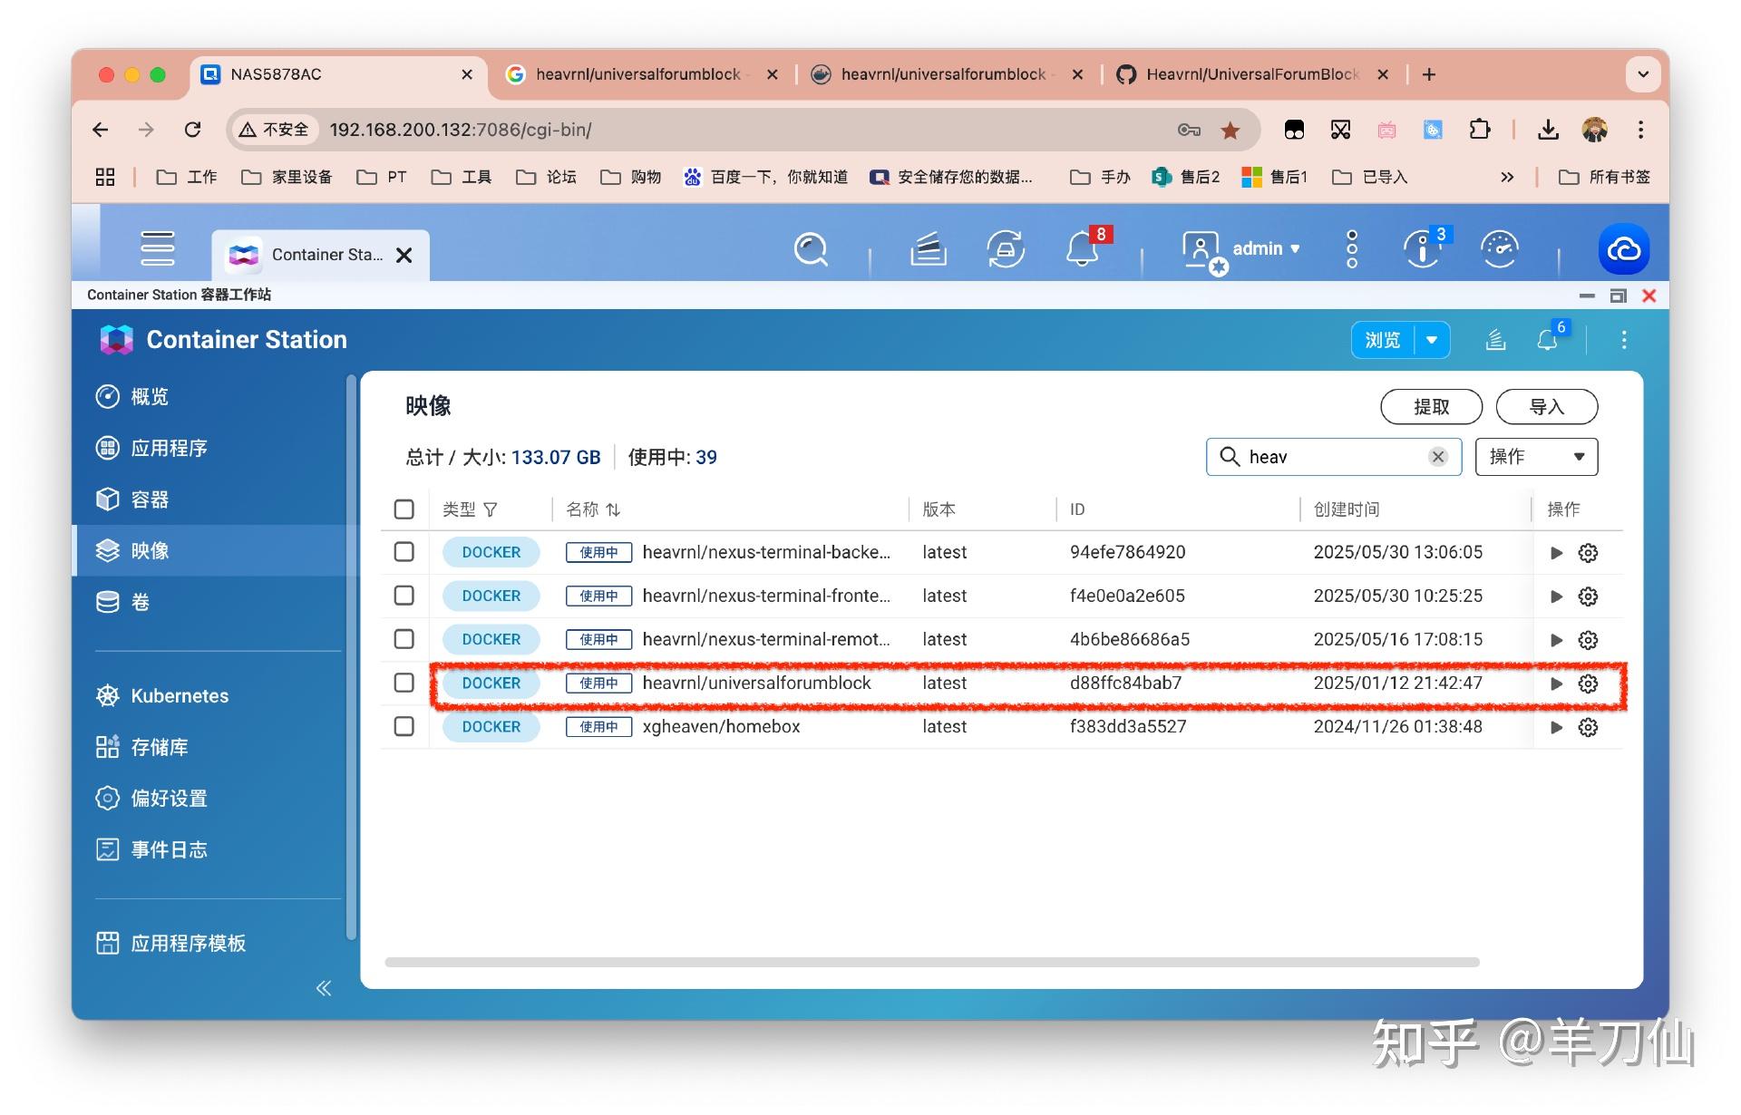Open the background tasks icon beside 浏览
1741x1115 pixels.
click(1495, 339)
